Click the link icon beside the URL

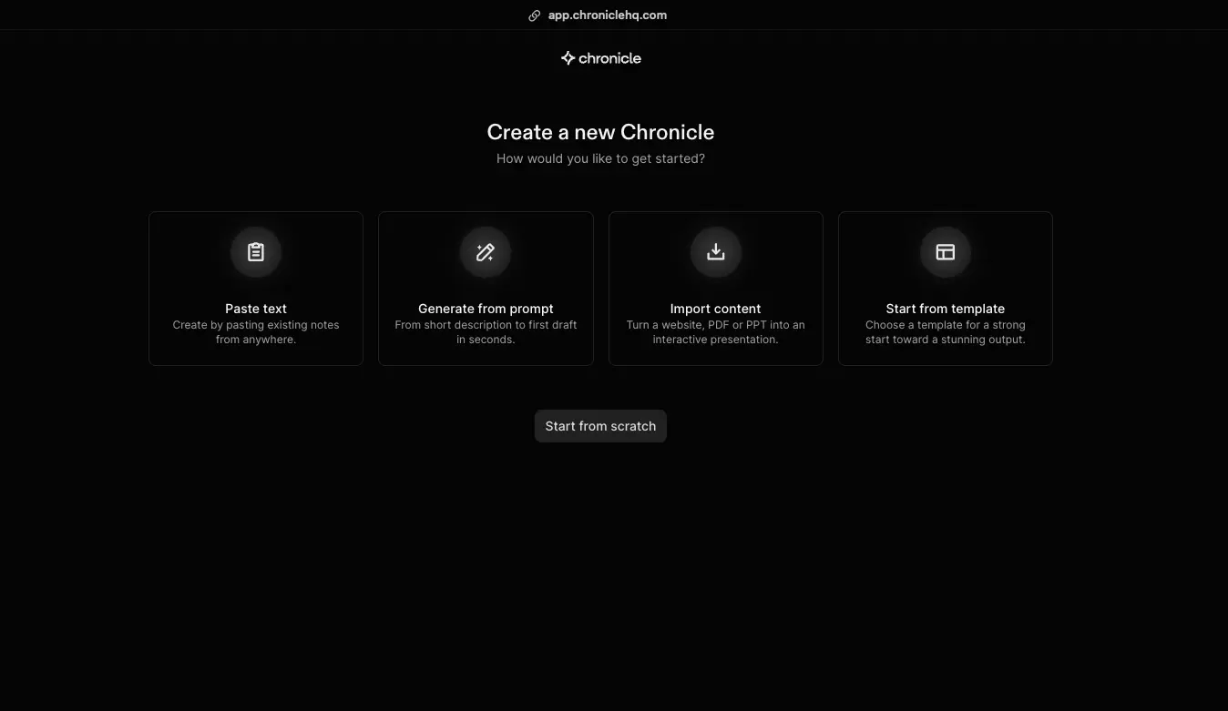coord(534,15)
